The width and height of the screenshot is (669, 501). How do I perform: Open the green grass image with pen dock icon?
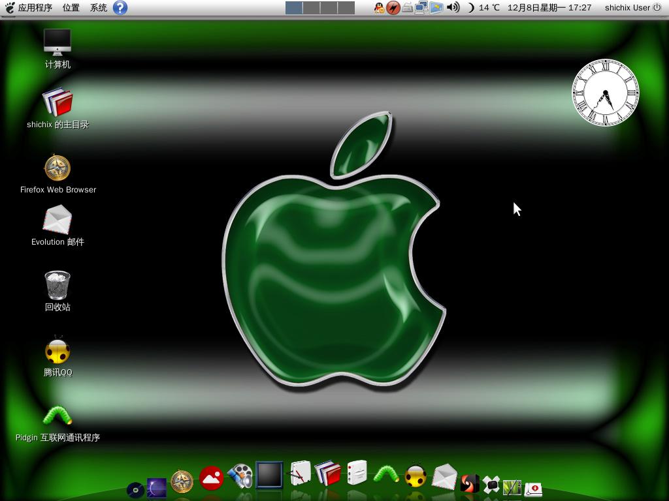pos(512,487)
